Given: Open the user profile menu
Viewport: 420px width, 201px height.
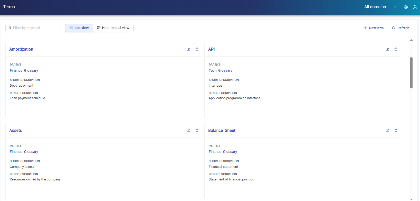Looking at the screenshot, I should click(x=415, y=7).
